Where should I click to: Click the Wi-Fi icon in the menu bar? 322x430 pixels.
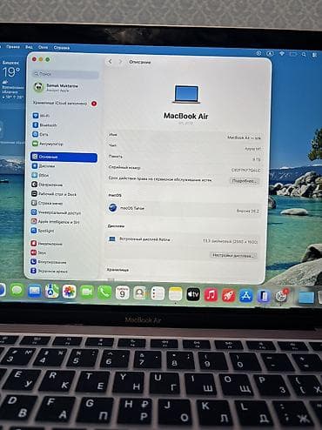pos(282,54)
